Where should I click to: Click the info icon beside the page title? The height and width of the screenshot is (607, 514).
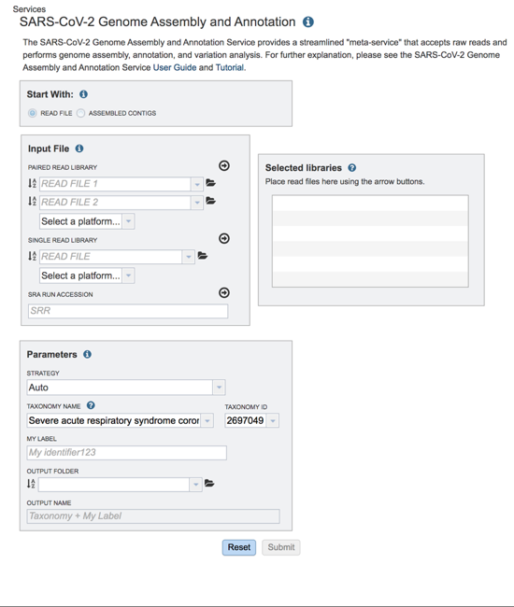[308, 22]
